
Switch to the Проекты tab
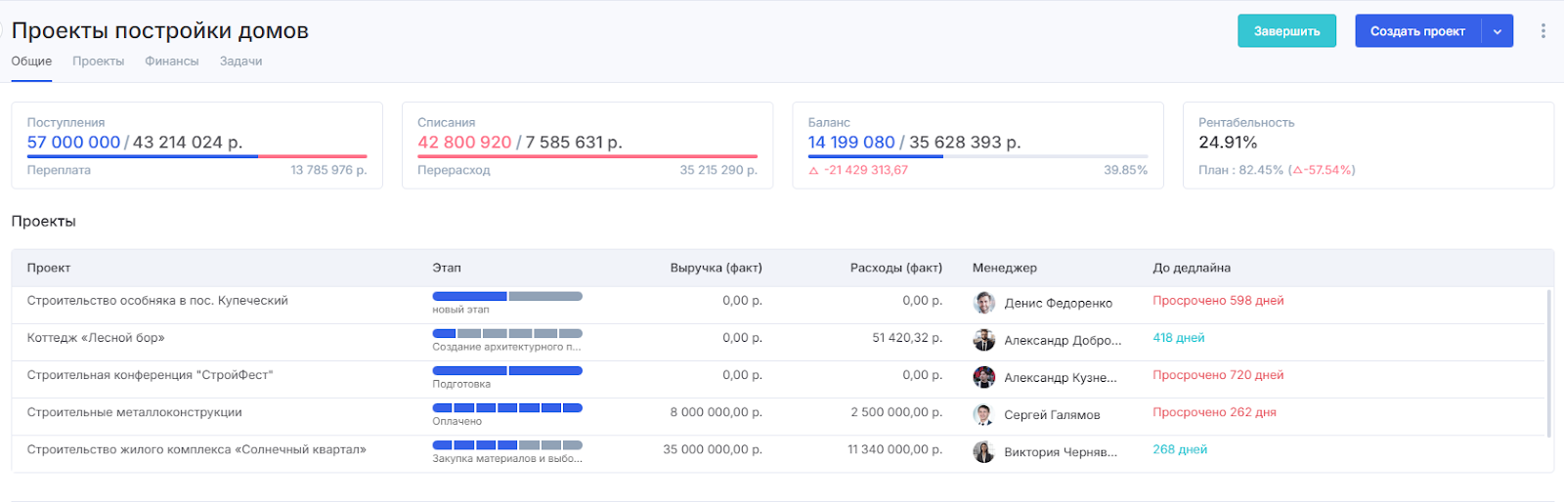[x=98, y=62]
